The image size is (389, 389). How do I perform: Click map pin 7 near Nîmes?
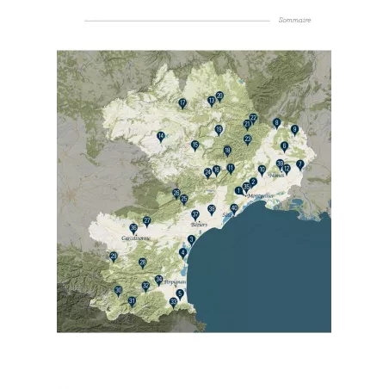click(300, 165)
